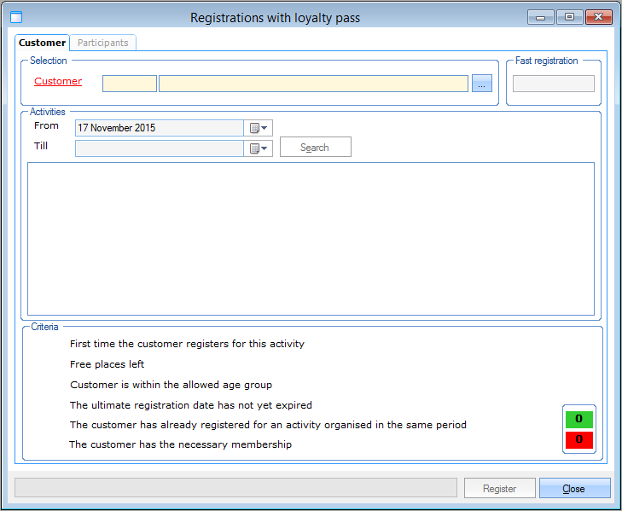The height and width of the screenshot is (511, 622).
Task: Switch to the Participants tab
Action: point(102,43)
